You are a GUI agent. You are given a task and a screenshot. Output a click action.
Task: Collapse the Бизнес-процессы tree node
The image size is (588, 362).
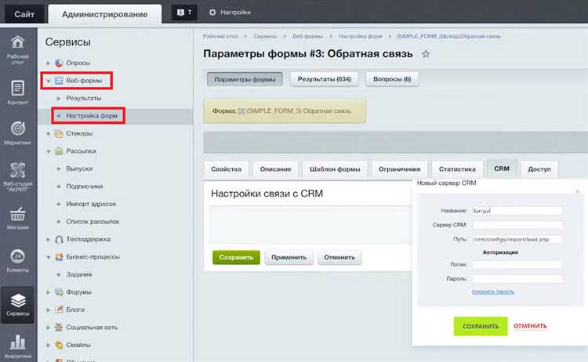pos(48,257)
